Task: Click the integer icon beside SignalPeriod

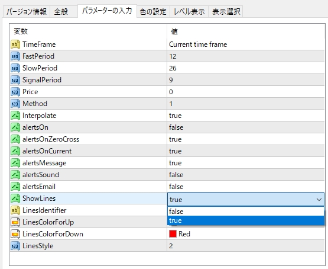Action: coord(15,80)
